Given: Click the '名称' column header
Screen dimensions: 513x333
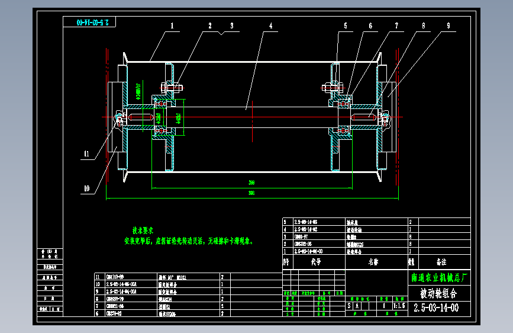Looking at the screenshot, I should 373,262.
